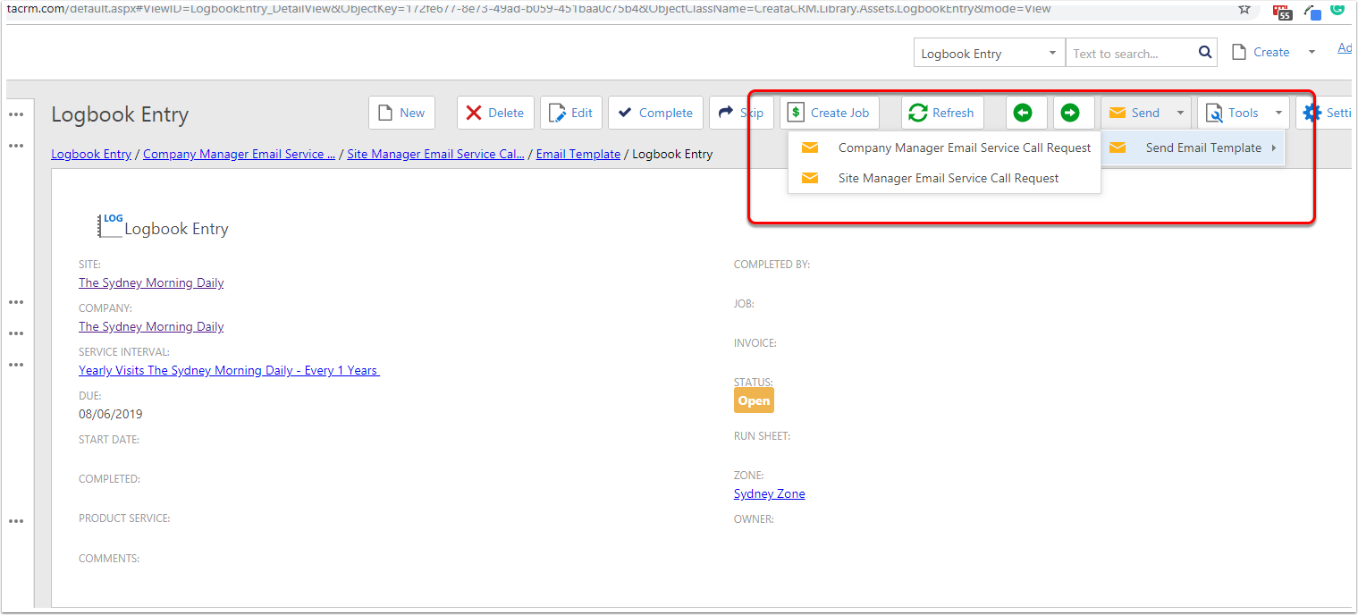The height and width of the screenshot is (615, 1358).
Task: Open the Yearly Visits service interval link
Action: point(229,370)
